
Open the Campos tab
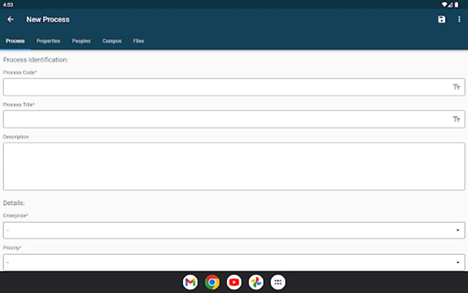pyautogui.click(x=112, y=41)
